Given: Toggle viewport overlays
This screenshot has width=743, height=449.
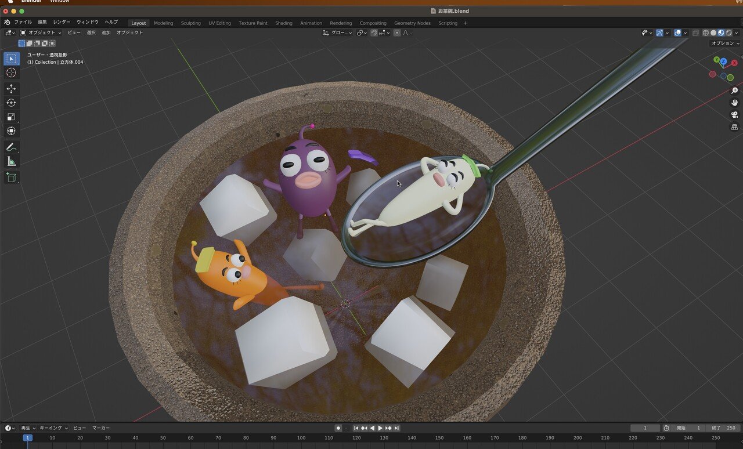Looking at the screenshot, I should tap(677, 32).
